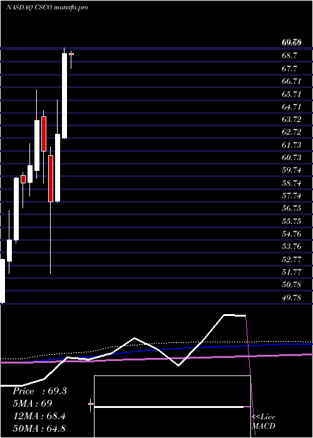Click the 67.7 price axis label

coord(289,68)
